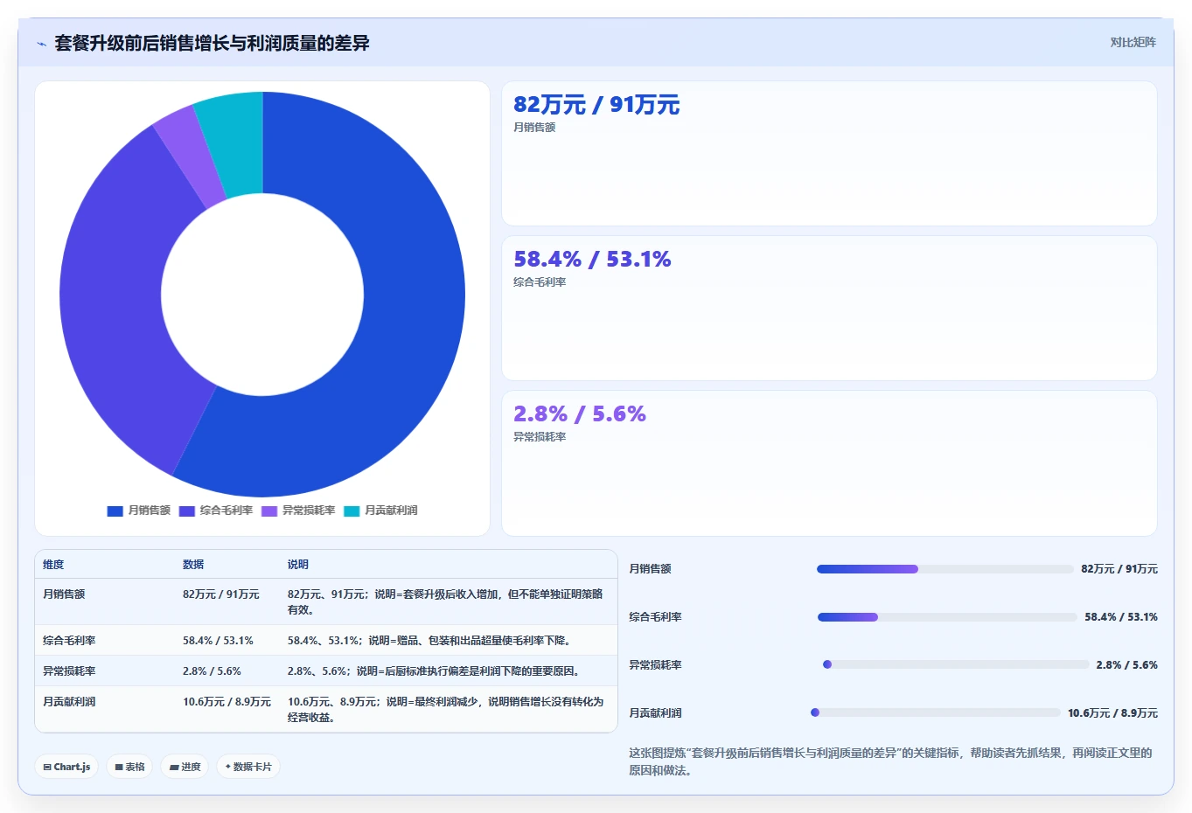Click the 表格 tag

pos(129,767)
